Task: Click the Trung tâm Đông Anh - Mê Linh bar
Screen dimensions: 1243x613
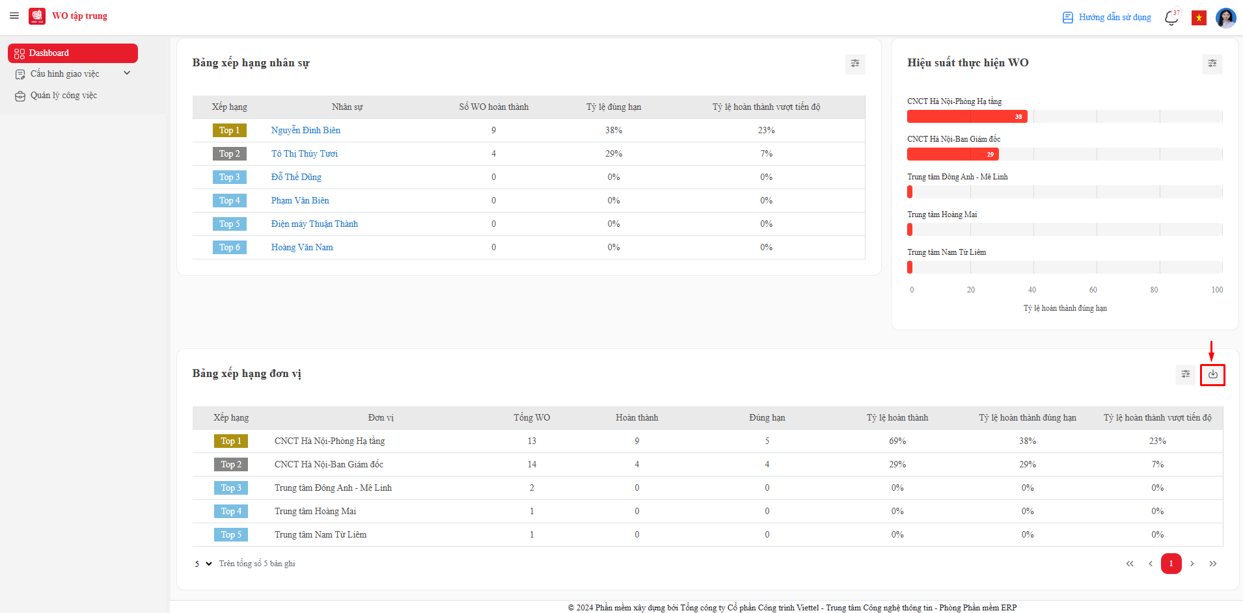Action: 910,192
